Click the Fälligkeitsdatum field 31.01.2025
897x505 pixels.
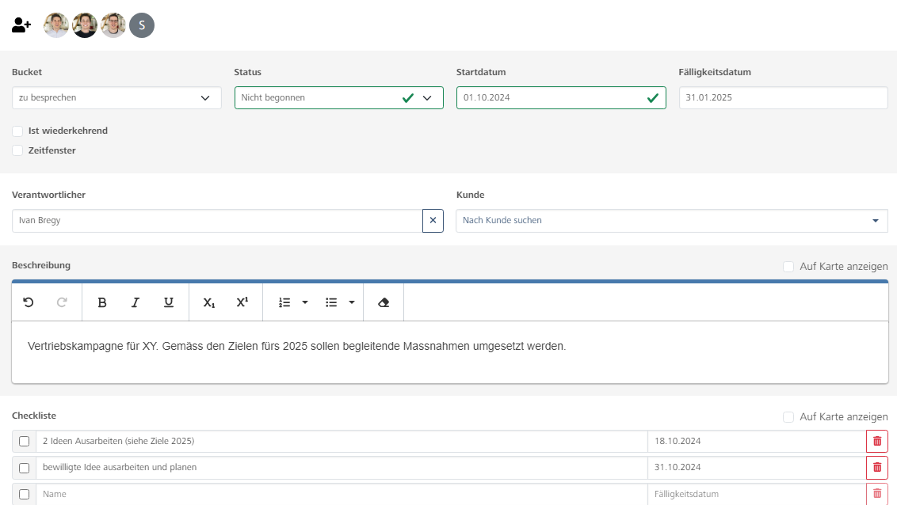pyautogui.click(x=783, y=98)
